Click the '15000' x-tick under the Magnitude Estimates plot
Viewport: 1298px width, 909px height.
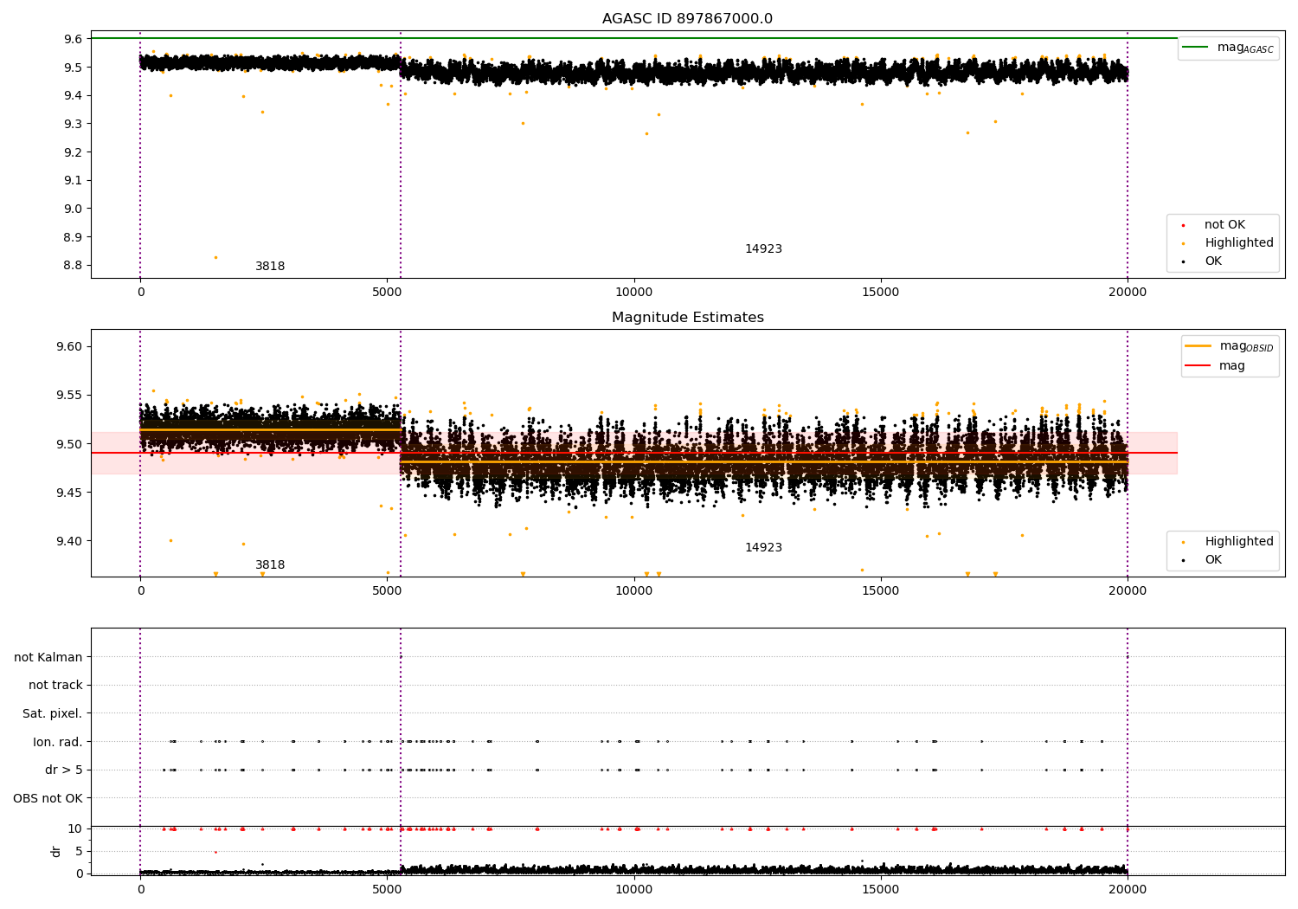pyautogui.click(x=881, y=591)
